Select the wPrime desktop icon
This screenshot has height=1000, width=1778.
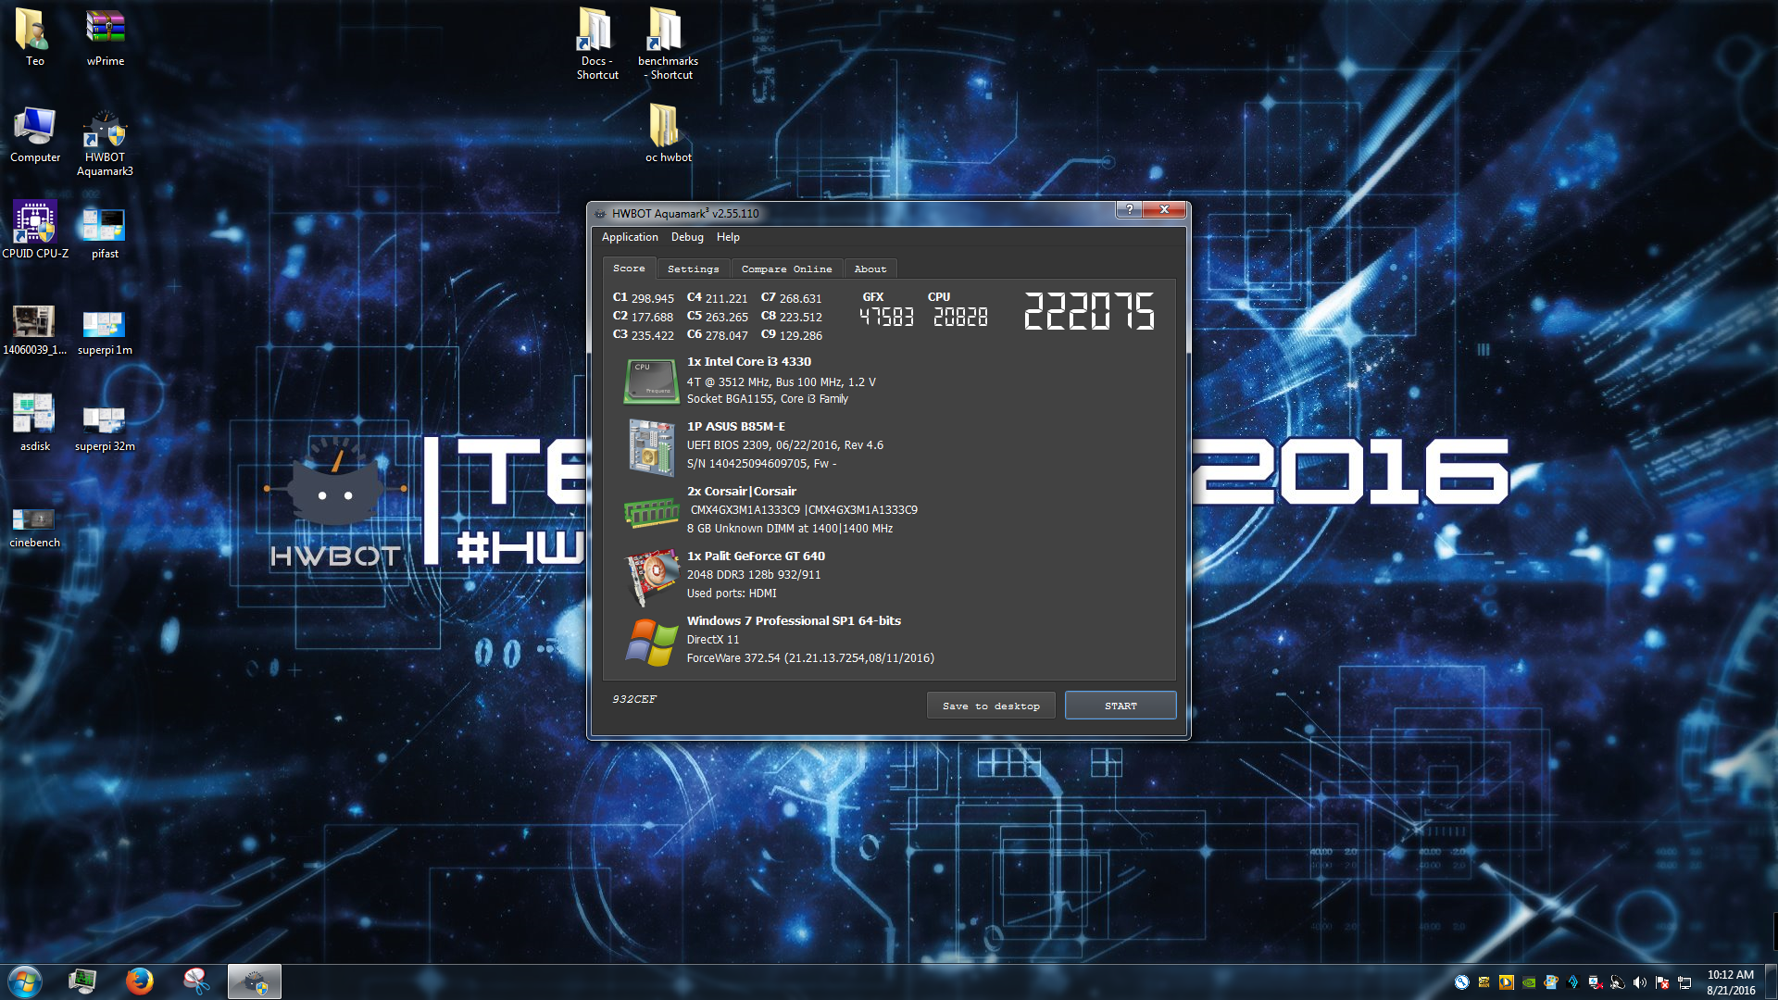[x=105, y=39]
